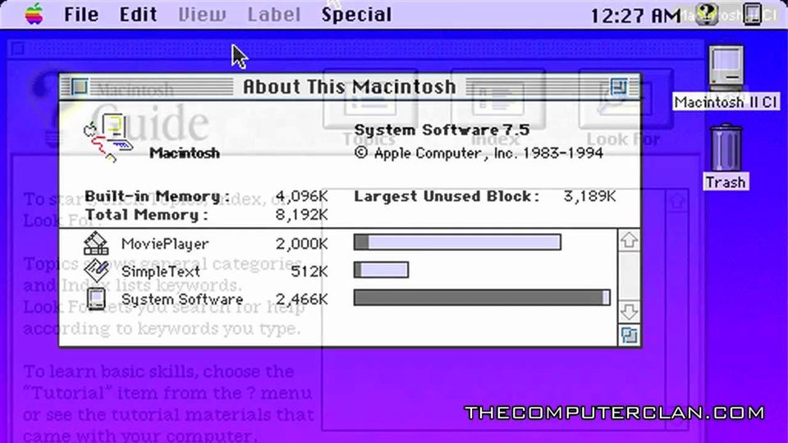This screenshot has width=788, height=443.
Task: Click the window resize grow box
Action: 629,335
